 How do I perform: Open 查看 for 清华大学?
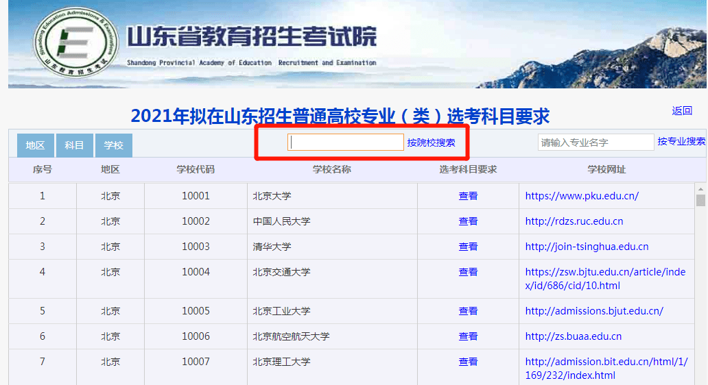point(468,247)
